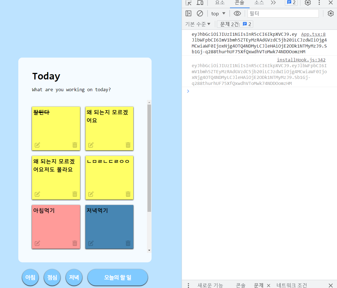Select the blue 저녁먹기 note card
Image resolution: width=337 pixels, height=288 pixels.
pyautogui.click(x=109, y=227)
